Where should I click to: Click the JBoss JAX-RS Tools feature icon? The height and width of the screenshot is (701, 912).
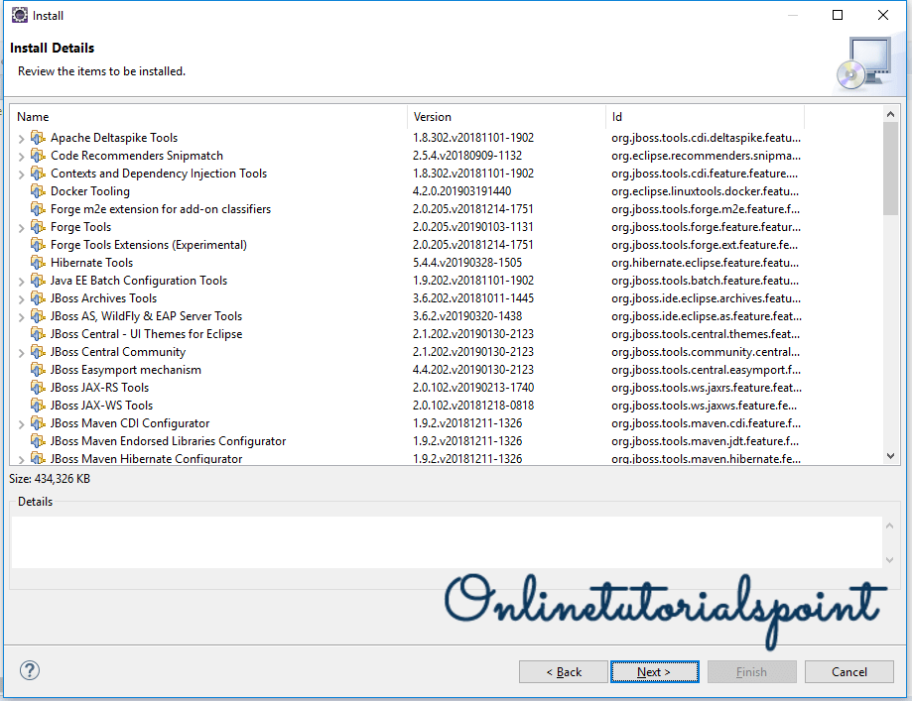click(x=38, y=388)
